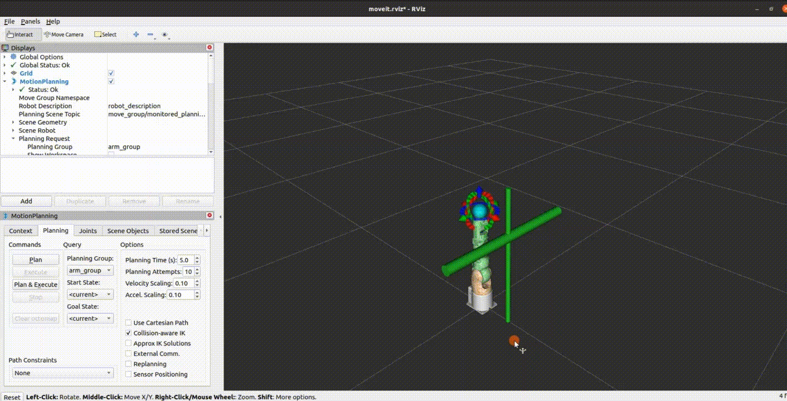
Task: Click the blue minus remove-tool icon
Action: tap(150, 35)
